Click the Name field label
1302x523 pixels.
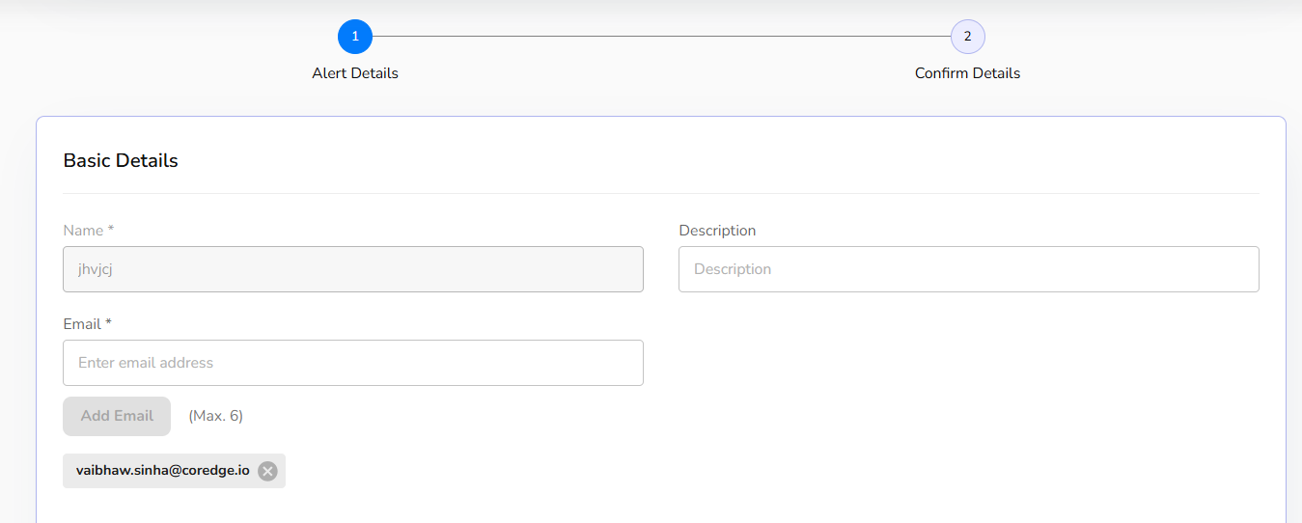(x=83, y=231)
